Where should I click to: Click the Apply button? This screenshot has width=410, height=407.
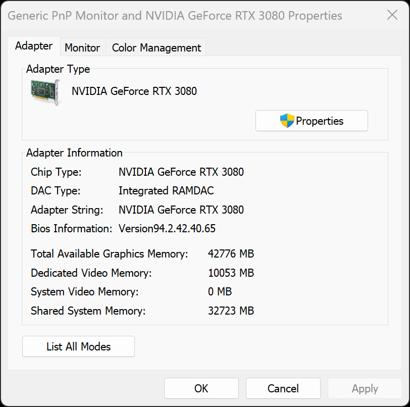365,388
